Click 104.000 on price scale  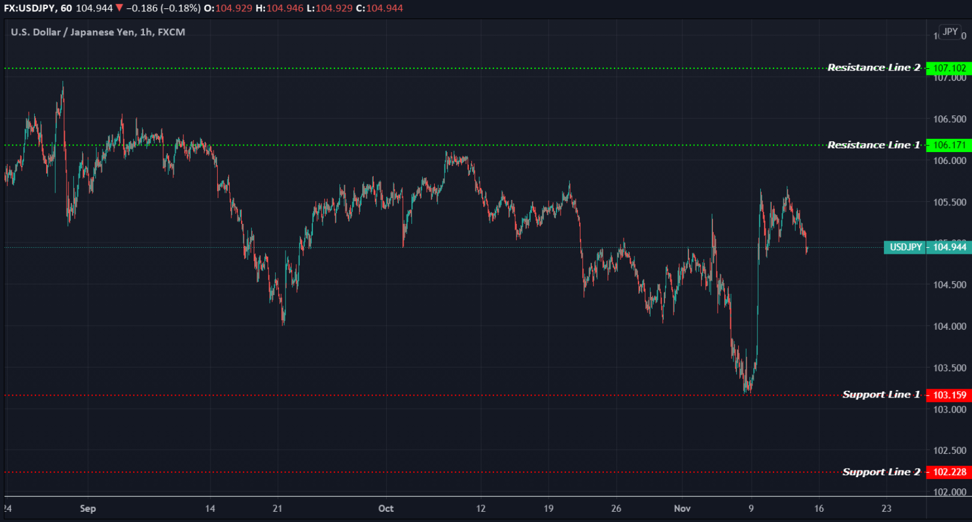(950, 326)
